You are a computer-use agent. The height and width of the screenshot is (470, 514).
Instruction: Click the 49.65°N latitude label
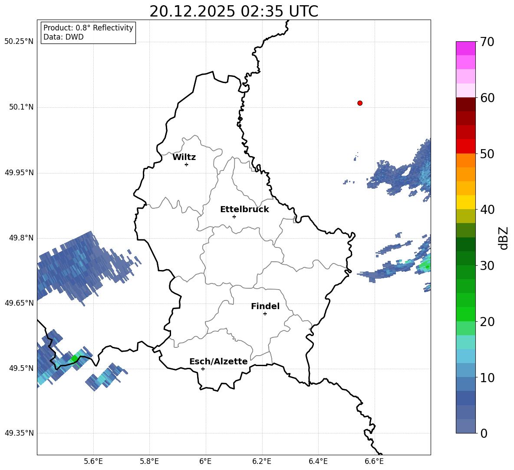(19, 303)
